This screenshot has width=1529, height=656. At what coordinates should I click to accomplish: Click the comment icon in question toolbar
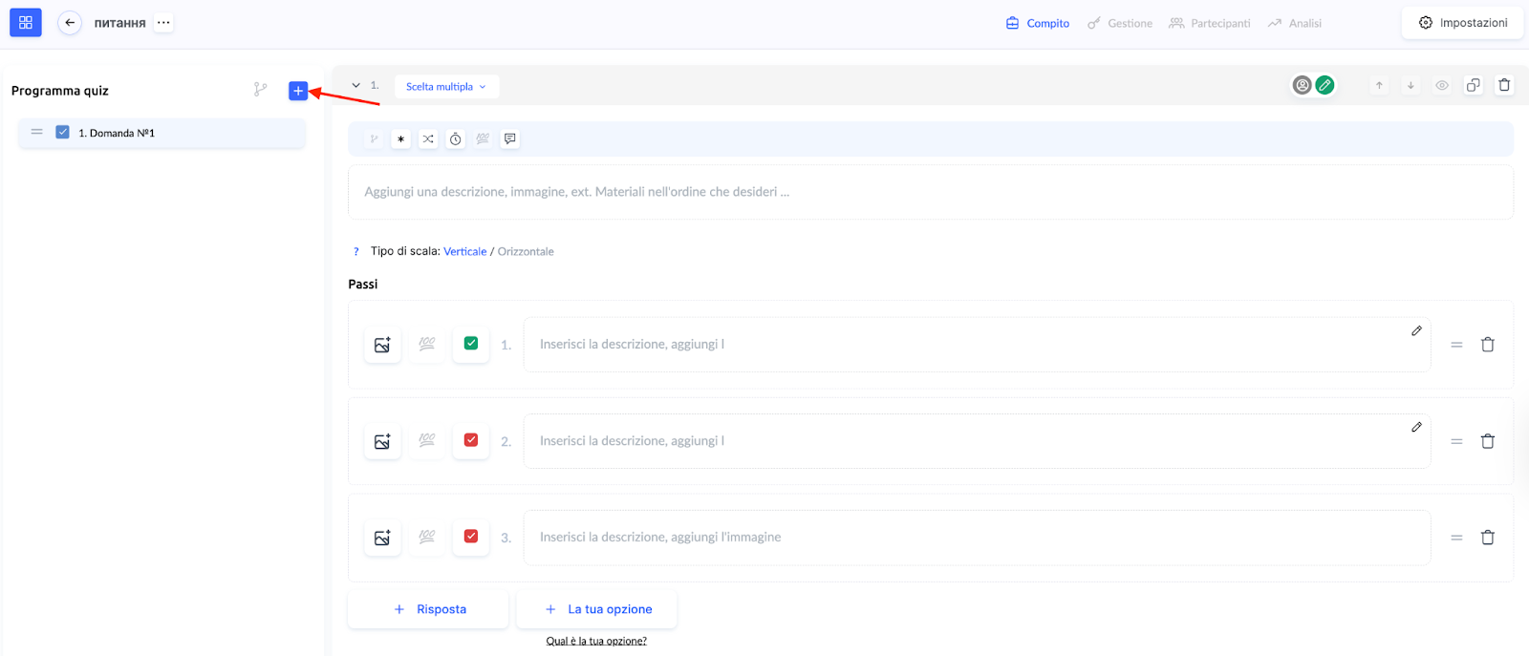point(510,139)
